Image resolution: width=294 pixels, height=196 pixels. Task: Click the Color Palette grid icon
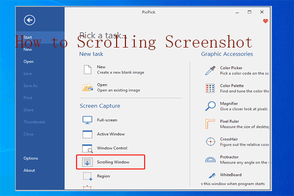210,89
